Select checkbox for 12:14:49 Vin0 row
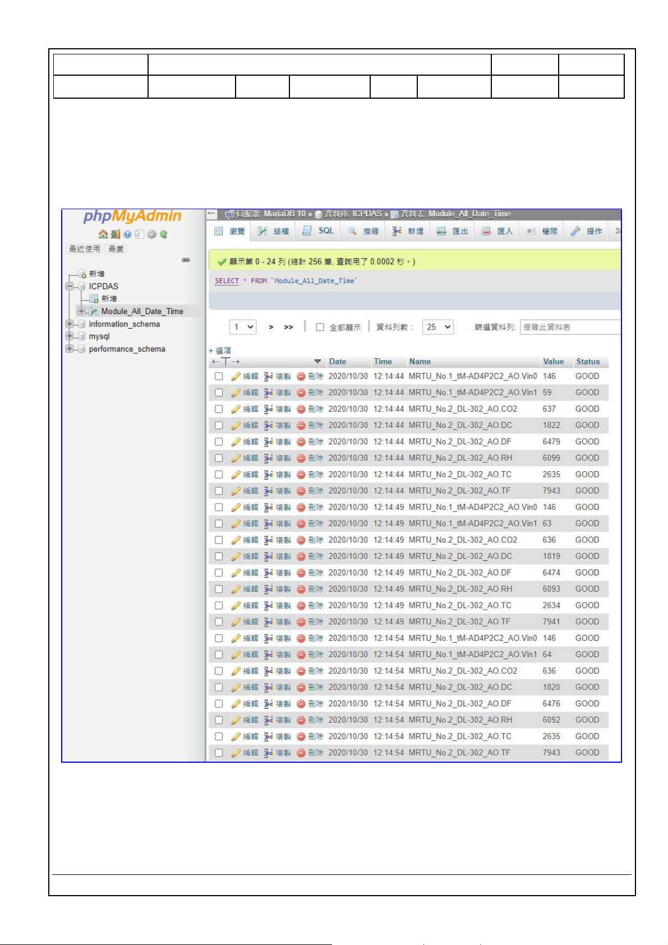The height and width of the screenshot is (945, 668). [219, 507]
